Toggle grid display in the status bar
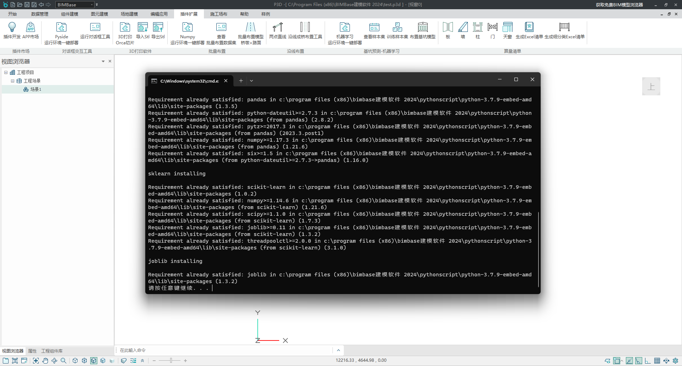This screenshot has width=682, height=366. [x=657, y=361]
